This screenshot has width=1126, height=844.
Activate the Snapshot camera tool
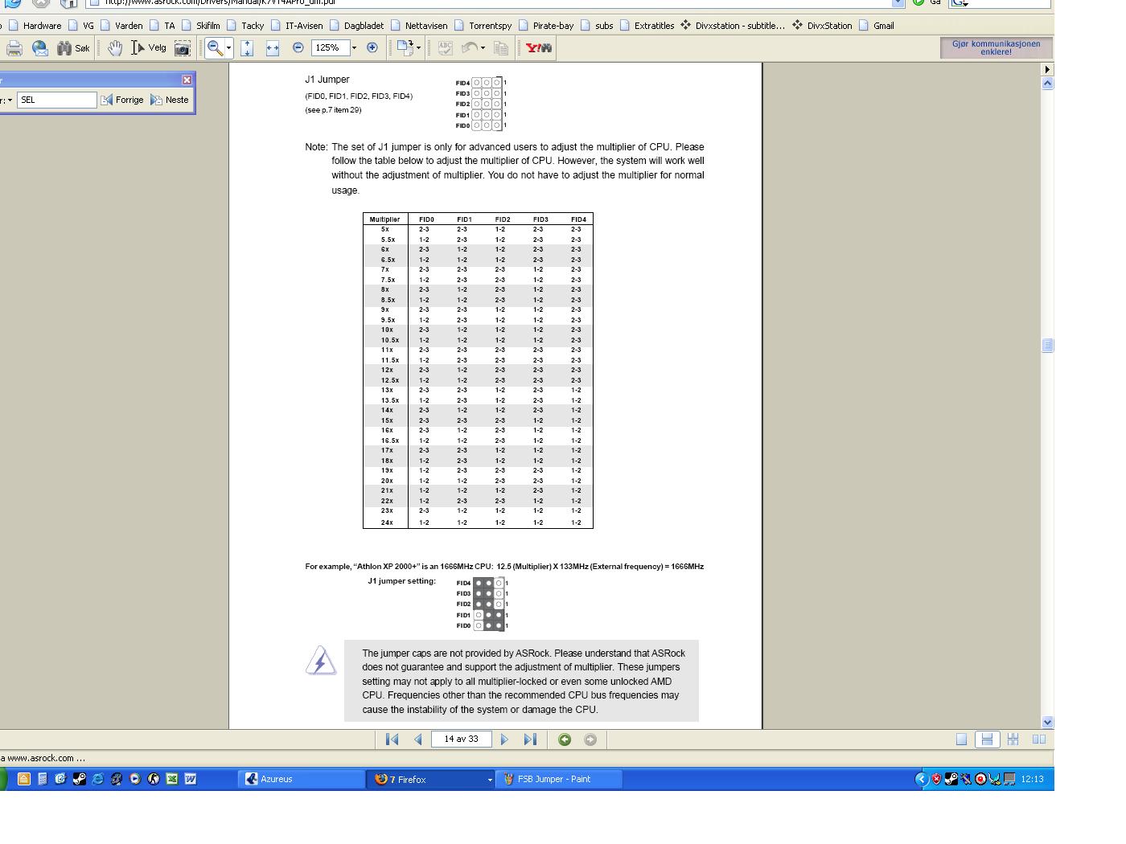coord(183,48)
